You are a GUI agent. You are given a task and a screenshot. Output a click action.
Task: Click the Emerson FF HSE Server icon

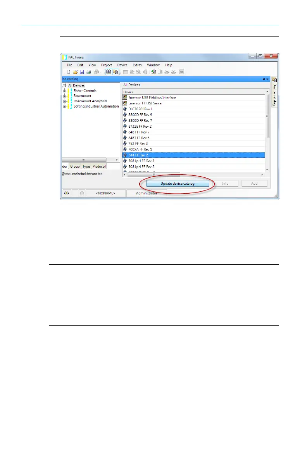click(125, 103)
